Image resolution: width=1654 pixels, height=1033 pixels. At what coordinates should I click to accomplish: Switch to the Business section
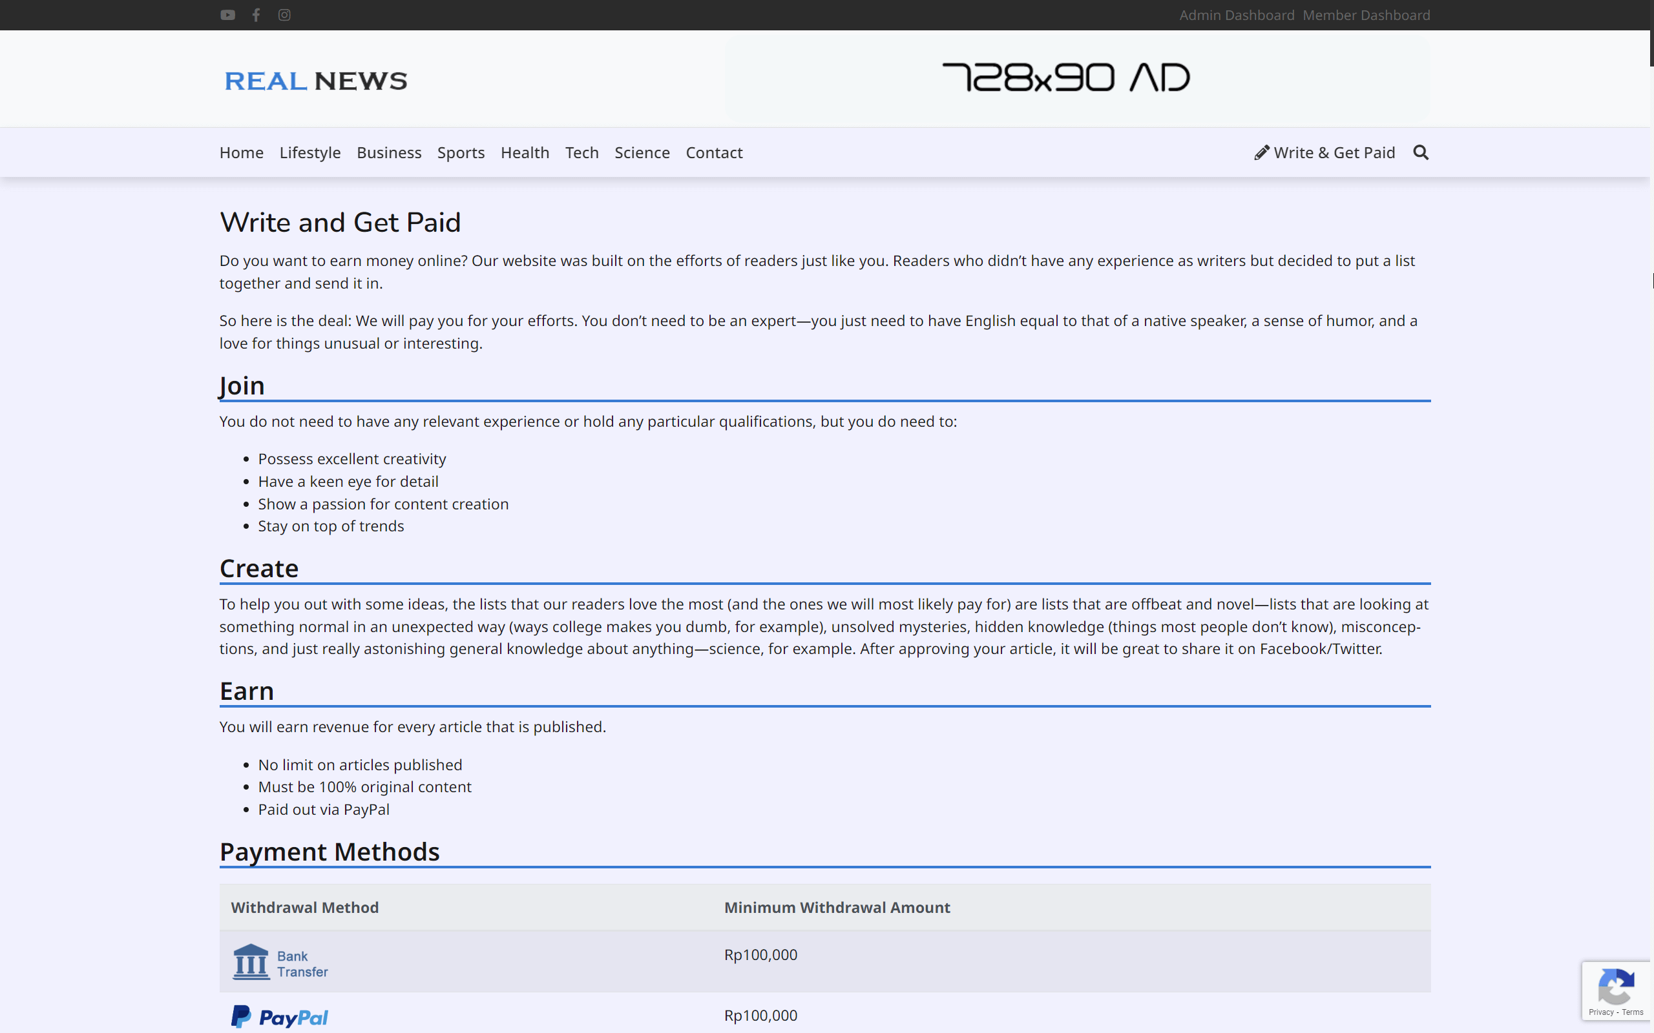coord(389,152)
